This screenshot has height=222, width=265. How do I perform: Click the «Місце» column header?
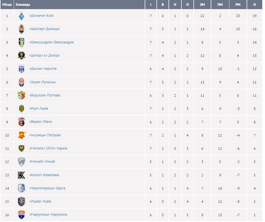coord(7,5)
